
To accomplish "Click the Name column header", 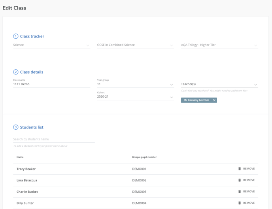I will pos(20,157).
